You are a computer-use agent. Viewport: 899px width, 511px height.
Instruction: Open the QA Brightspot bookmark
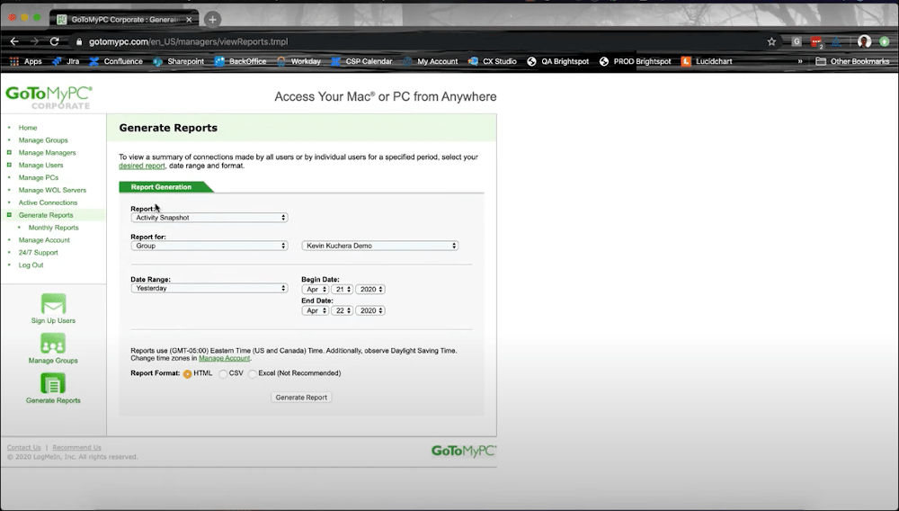tap(558, 61)
